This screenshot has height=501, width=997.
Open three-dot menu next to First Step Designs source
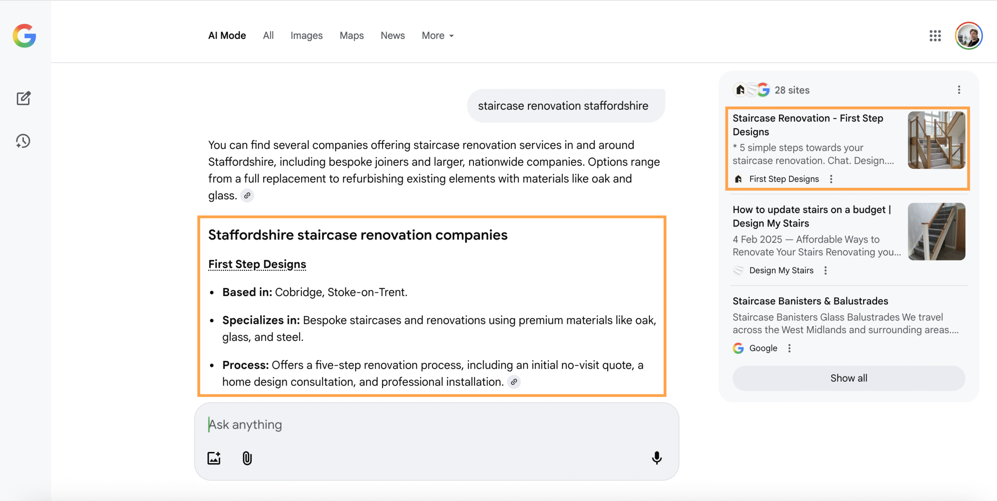tap(831, 179)
